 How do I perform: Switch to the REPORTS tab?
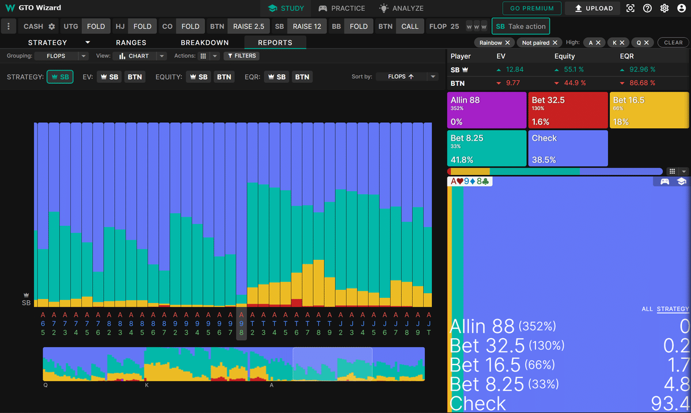[x=275, y=43]
